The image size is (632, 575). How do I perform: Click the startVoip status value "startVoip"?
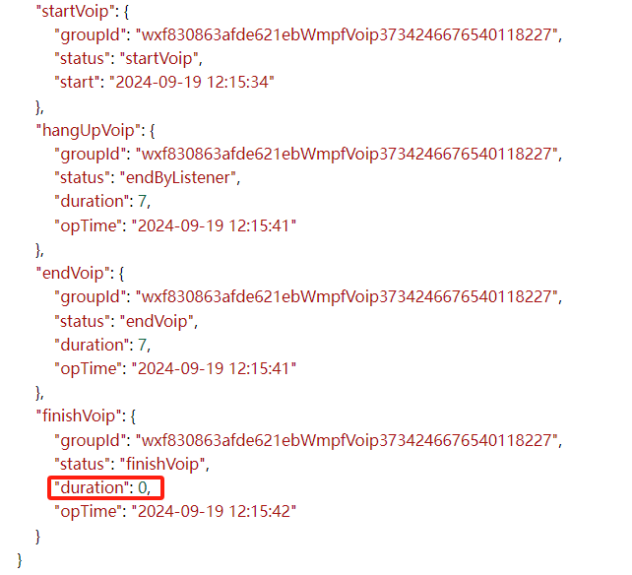click(158, 58)
